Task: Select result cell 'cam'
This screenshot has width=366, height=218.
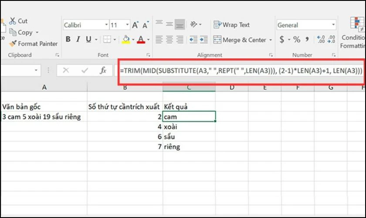Action: (189, 116)
